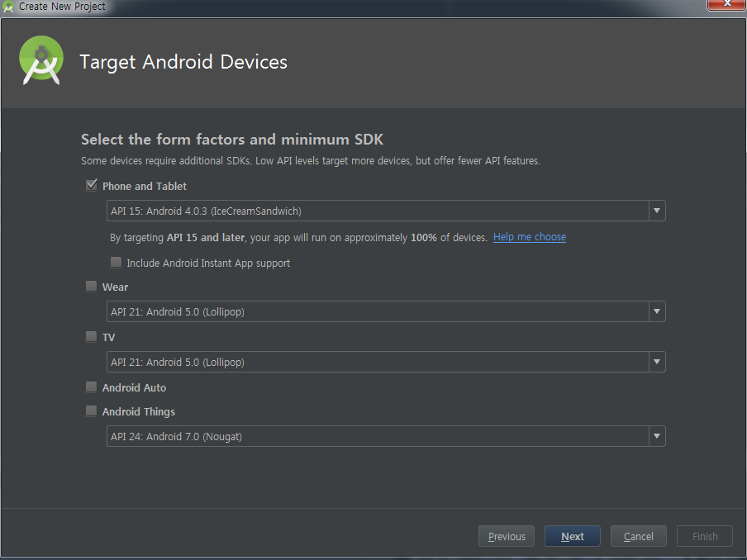
Task: Click the dropdown arrow on the TV SDK selector
Action: [656, 362]
